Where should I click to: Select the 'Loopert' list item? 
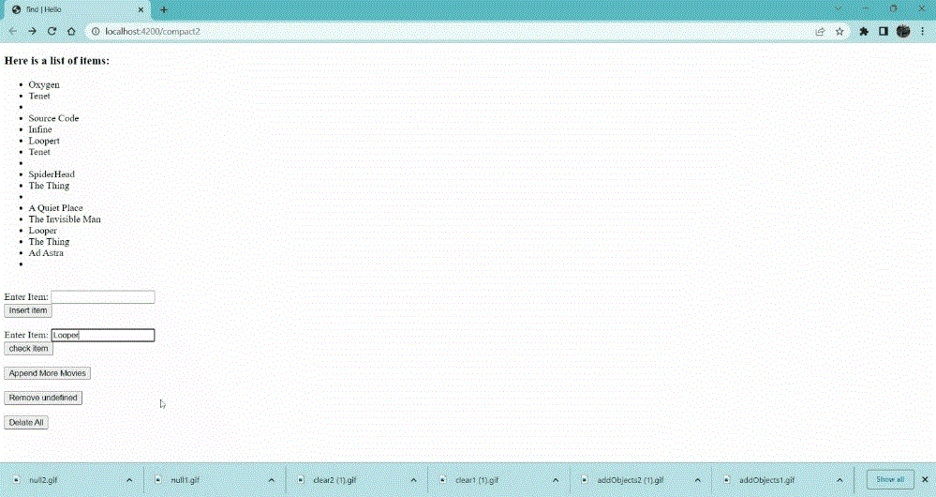tap(44, 141)
